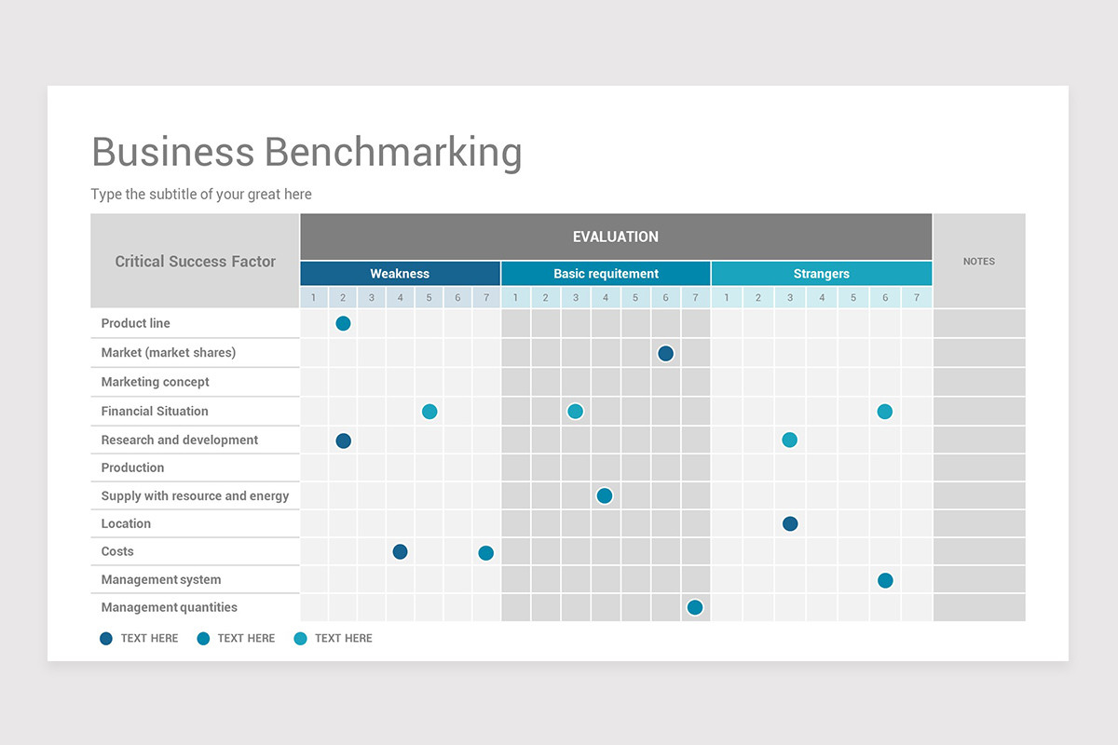Select the Strangers section header
The width and height of the screenshot is (1118, 745).
coord(821,273)
